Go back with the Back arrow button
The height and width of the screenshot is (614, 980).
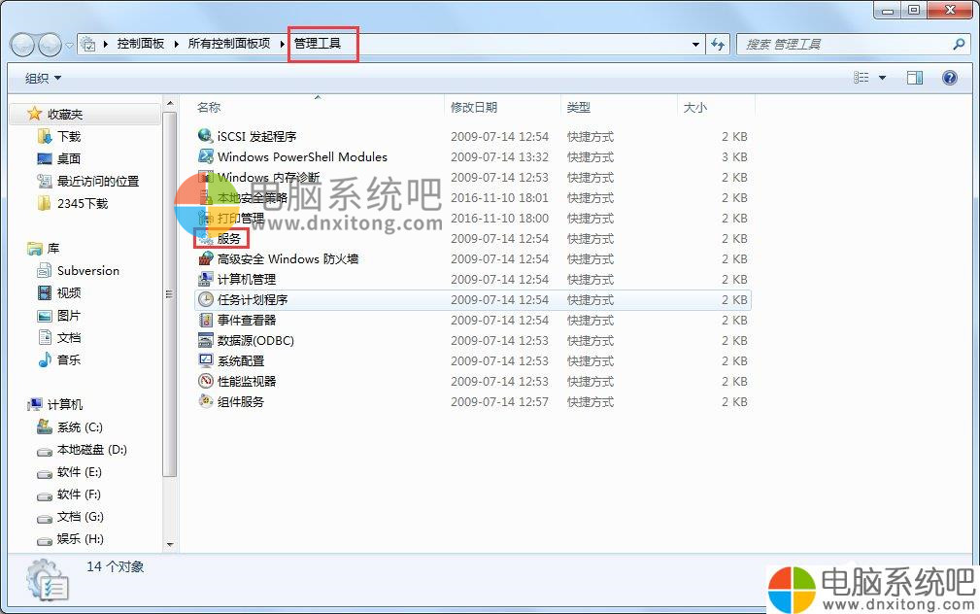[22, 45]
